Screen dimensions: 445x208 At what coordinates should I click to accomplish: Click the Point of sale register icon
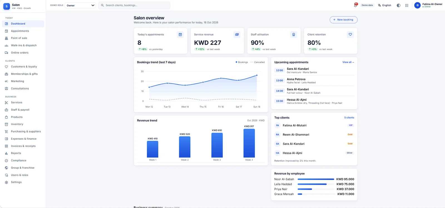(x=6, y=38)
